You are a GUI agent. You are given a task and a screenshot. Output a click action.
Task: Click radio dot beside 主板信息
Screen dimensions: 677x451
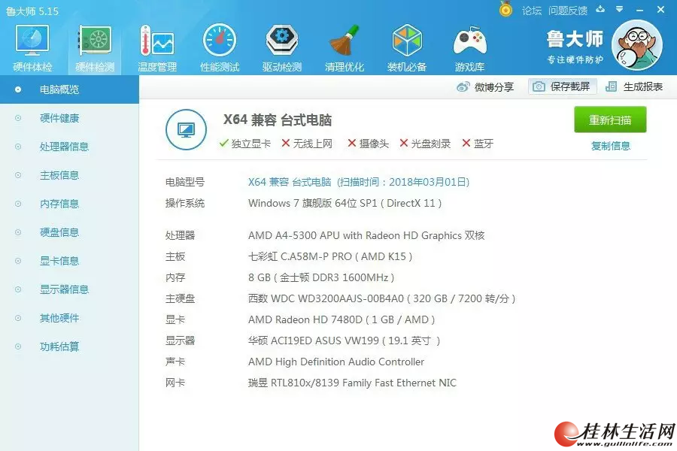(x=18, y=175)
